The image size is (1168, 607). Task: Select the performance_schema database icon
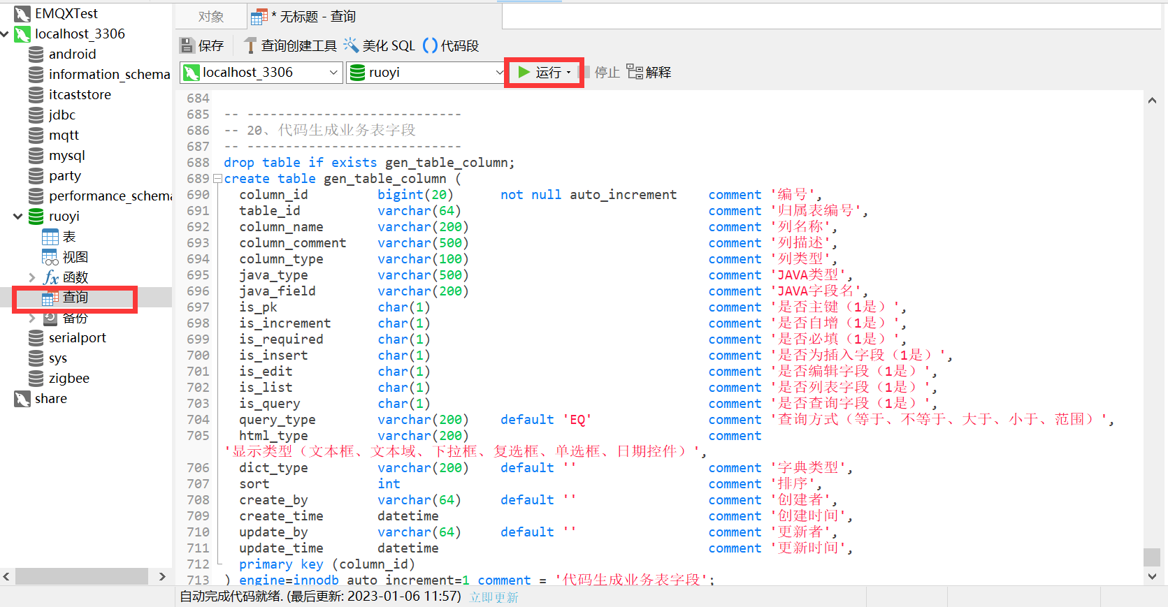(x=36, y=196)
